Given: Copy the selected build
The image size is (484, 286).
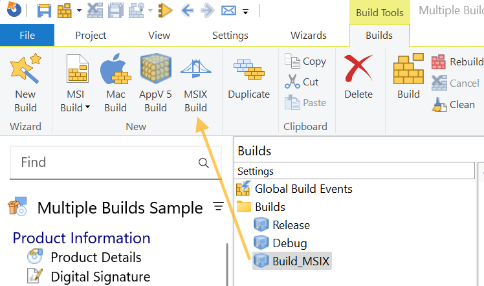Looking at the screenshot, I should tap(305, 61).
